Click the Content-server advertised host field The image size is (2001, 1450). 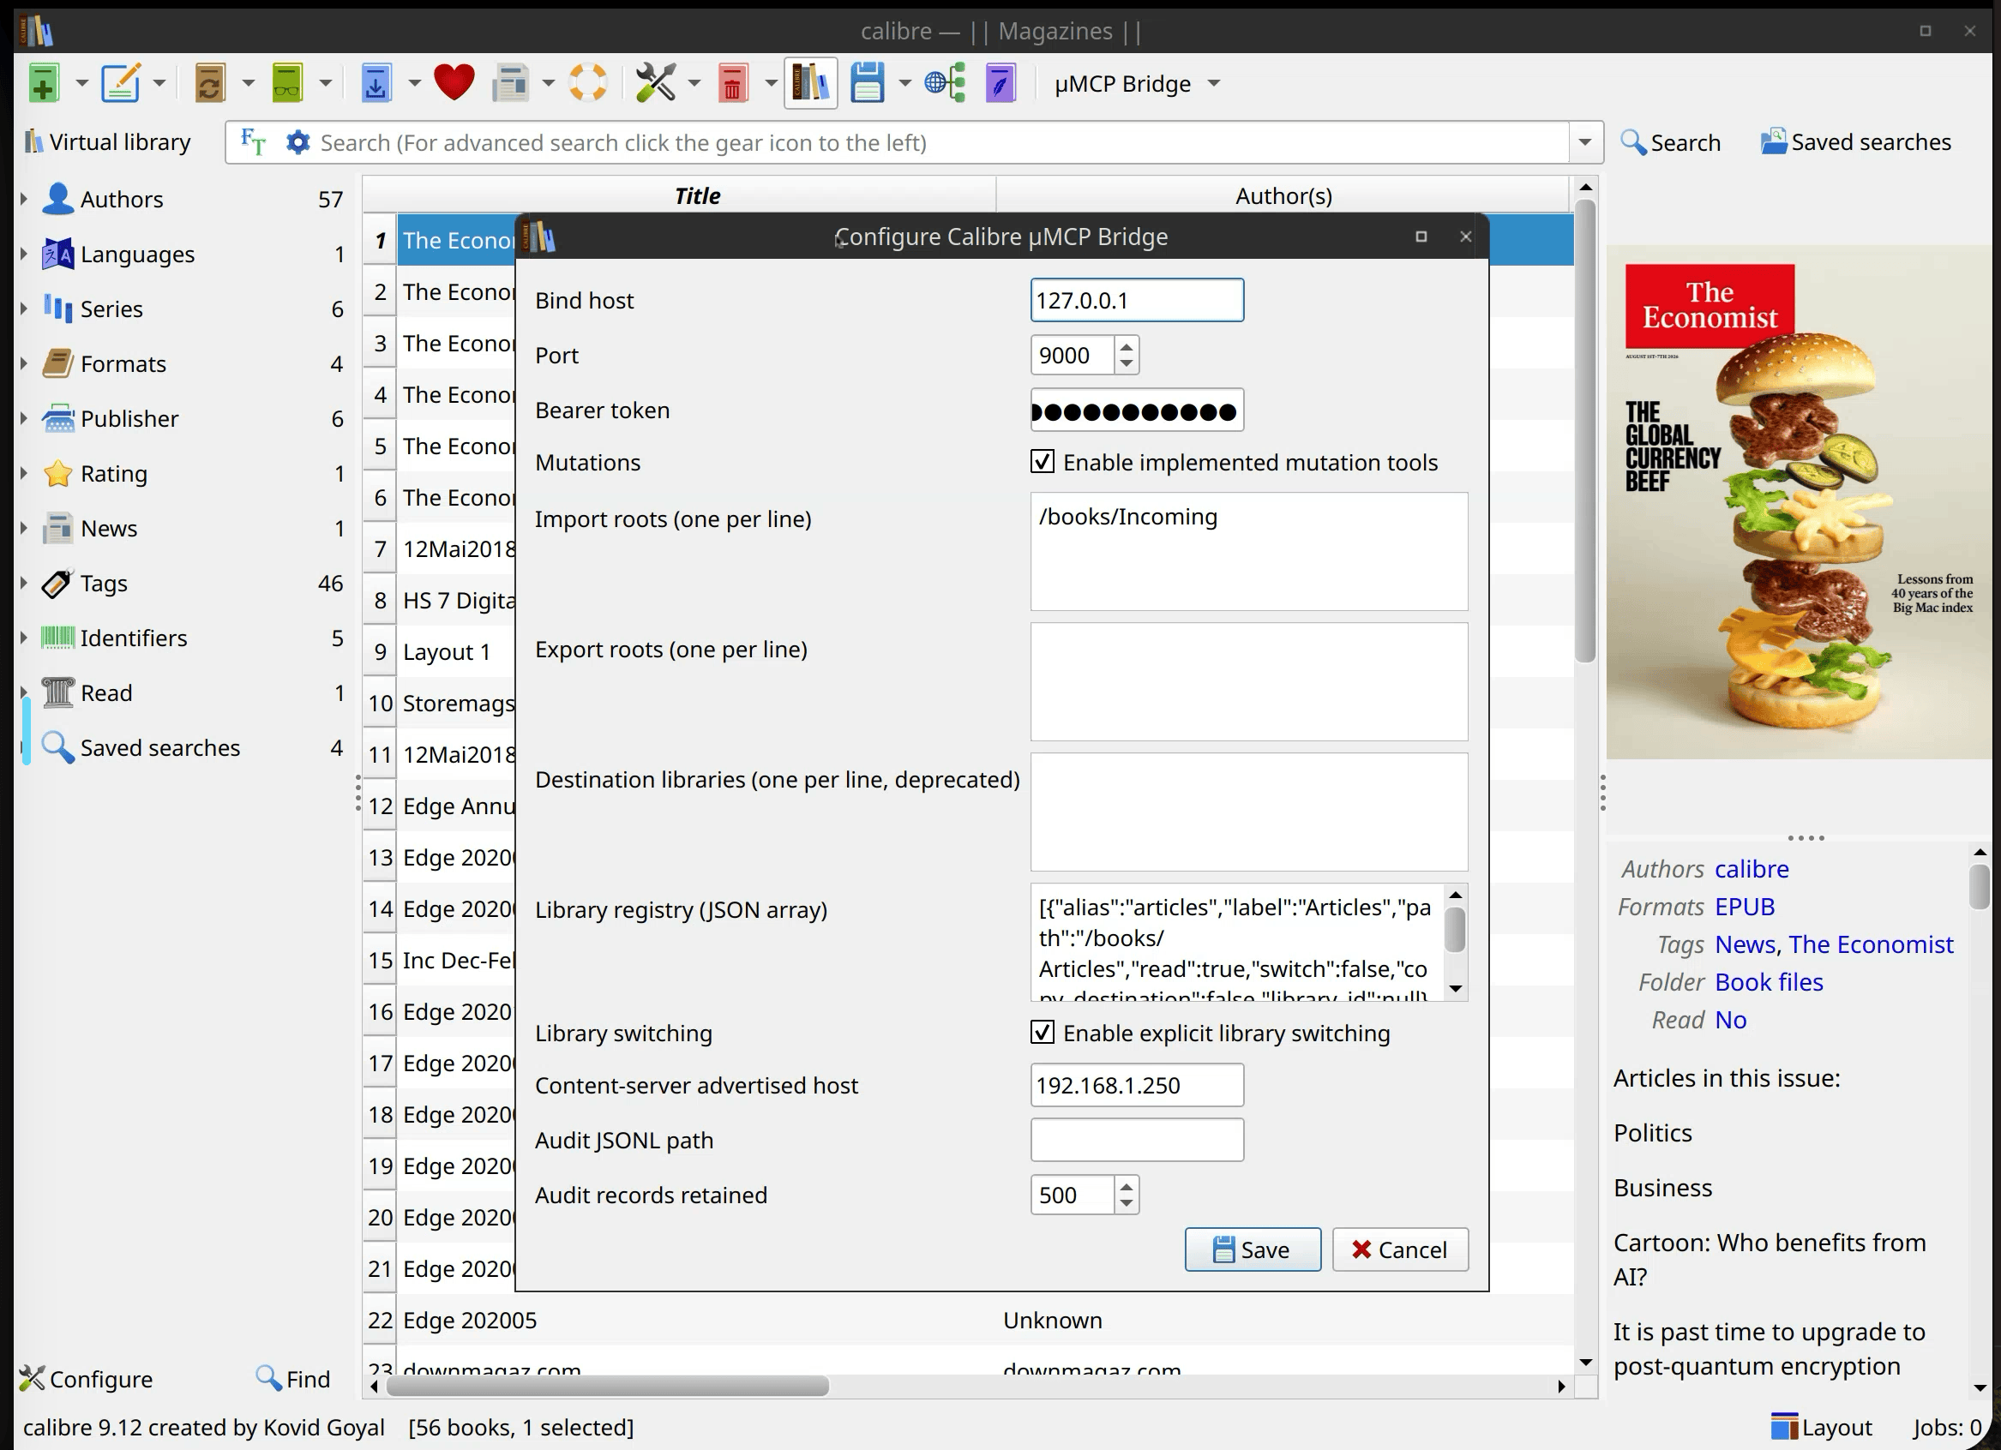tap(1136, 1085)
